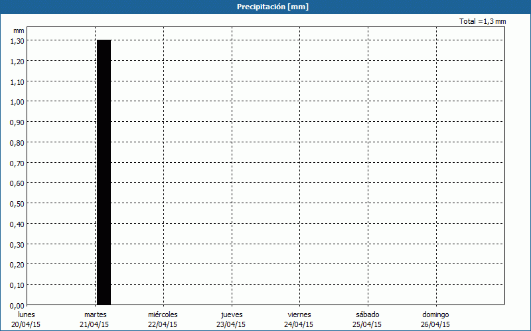
Task: Click the jueves day label
Action: (231, 314)
